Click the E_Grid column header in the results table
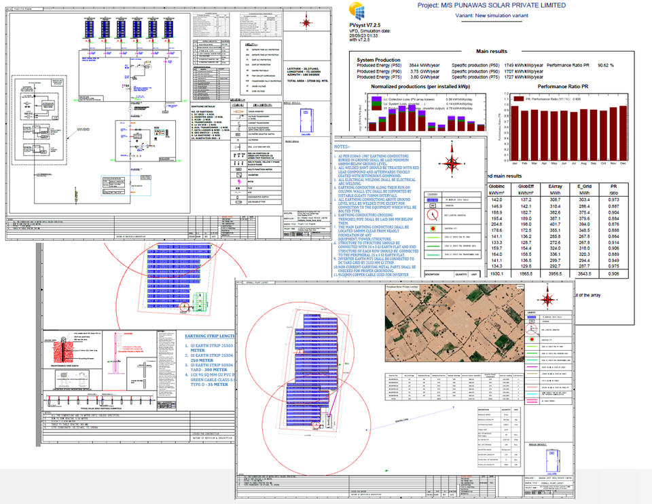Viewport: 652px width, 504px height. point(584,187)
